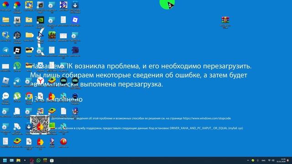Open the notification bell in taskbar
The image size is (292, 164).
click(x=288, y=160)
